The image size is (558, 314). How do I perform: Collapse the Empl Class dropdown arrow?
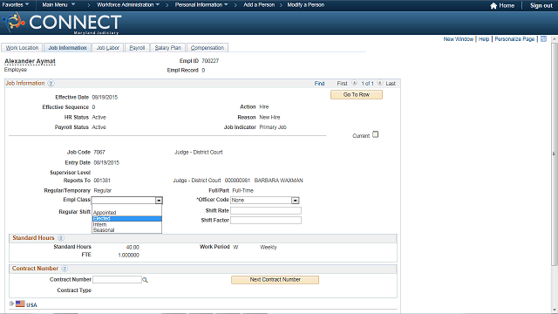159,201
